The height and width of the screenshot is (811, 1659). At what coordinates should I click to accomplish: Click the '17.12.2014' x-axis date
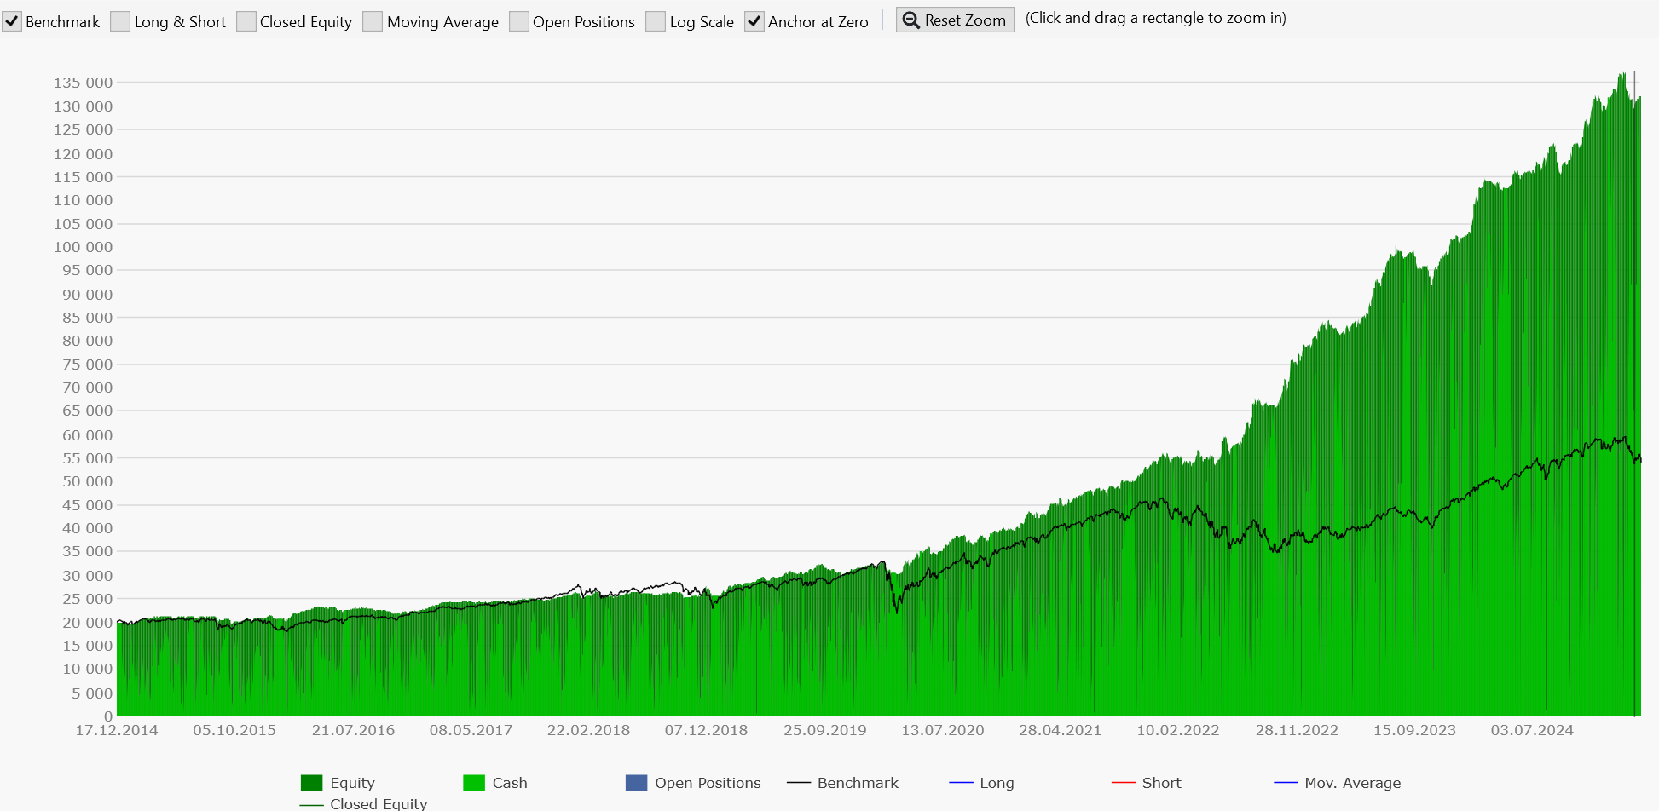[117, 730]
